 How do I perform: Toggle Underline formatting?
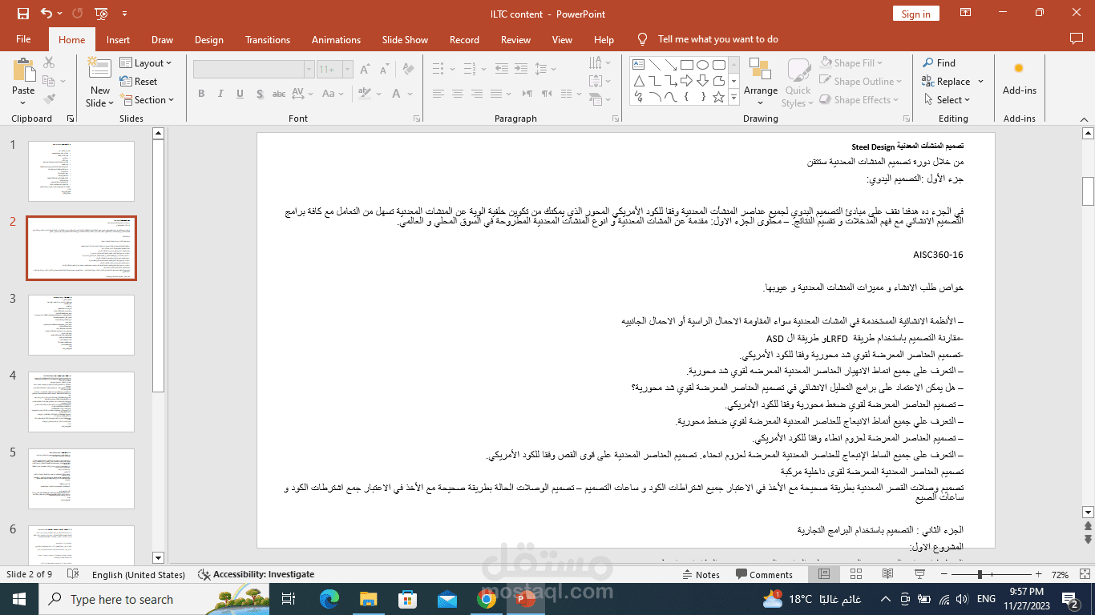click(x=240, y=94)
